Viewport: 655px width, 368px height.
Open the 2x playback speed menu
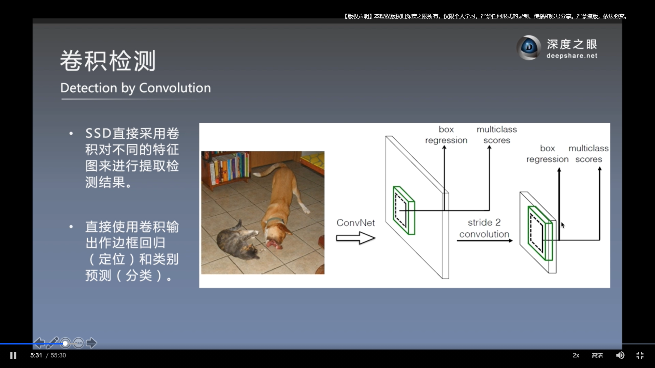[x=576, y=355]
